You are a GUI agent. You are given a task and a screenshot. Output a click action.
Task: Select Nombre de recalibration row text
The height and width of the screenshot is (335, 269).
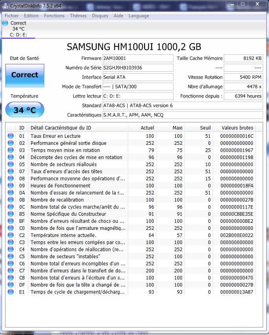tap(57, 200)
